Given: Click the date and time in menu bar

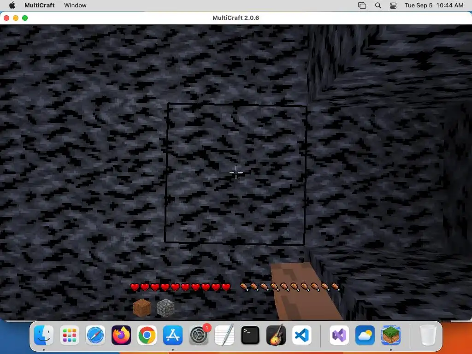Looking at the screenshot, I should tap(434, 5).
